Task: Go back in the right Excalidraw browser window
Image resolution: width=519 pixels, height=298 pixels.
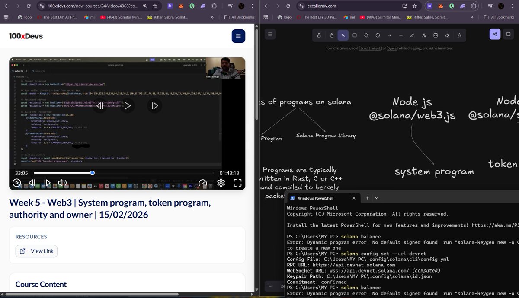Action: 266,6
